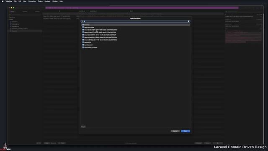Focus the database search input field
268x151 pixels.
pos(135,21)
